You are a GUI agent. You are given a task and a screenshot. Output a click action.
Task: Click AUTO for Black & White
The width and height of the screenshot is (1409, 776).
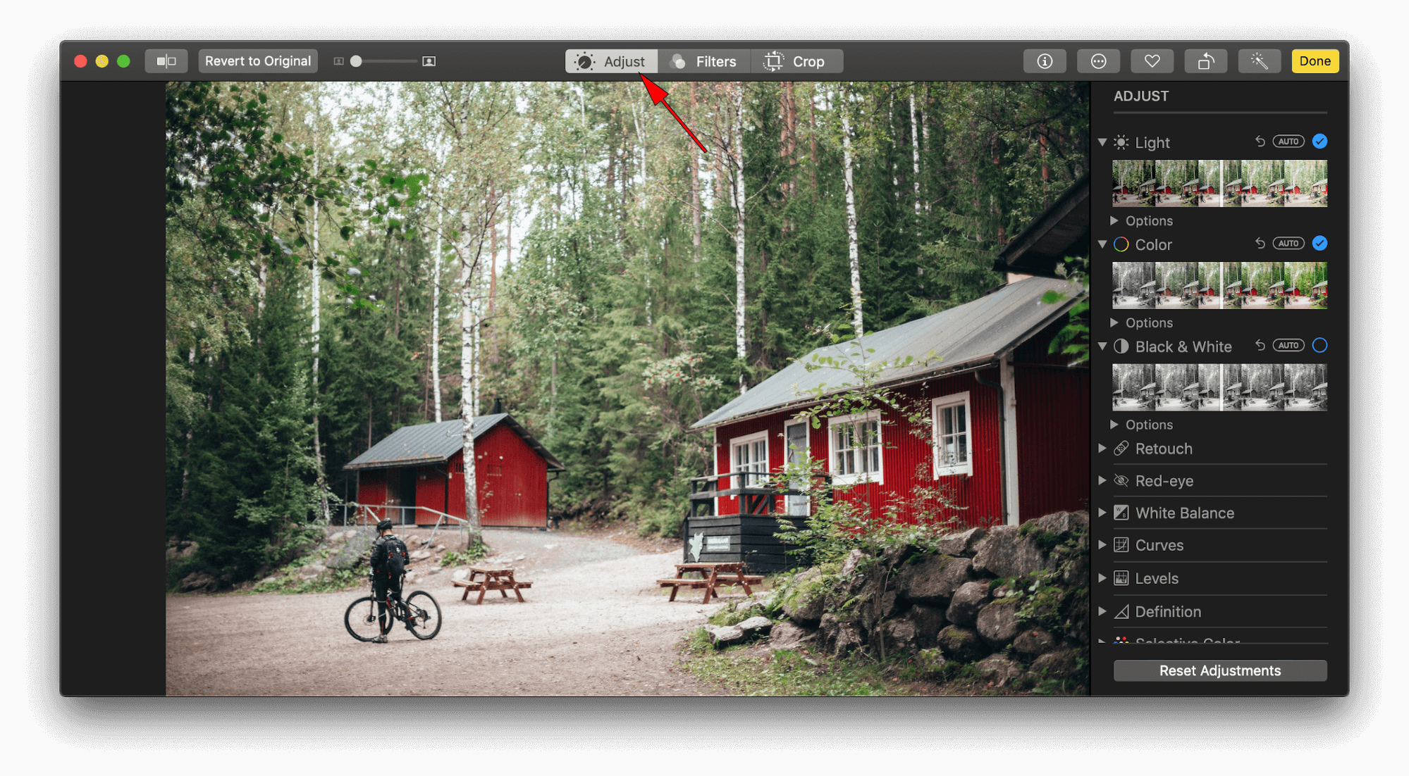pyautogui.click(x=1288, y=346)
